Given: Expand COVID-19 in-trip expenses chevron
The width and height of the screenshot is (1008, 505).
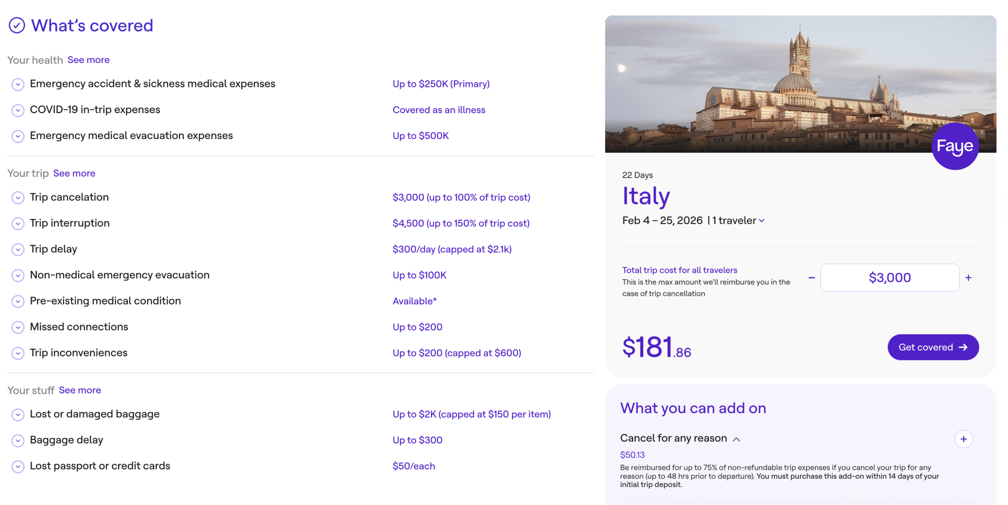Looking at the screenshot, I should (18, 110).
